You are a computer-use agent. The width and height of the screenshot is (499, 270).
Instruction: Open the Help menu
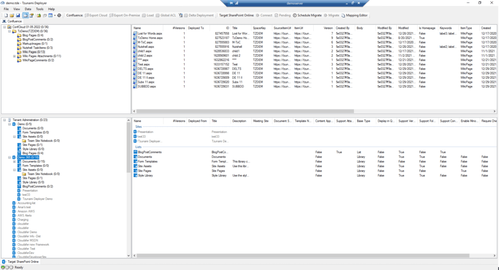pos(51,9)
